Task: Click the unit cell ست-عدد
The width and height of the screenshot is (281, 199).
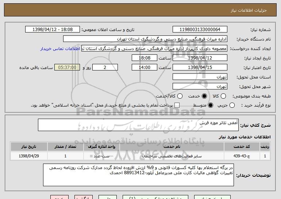Action: click(x=101, y=156)
